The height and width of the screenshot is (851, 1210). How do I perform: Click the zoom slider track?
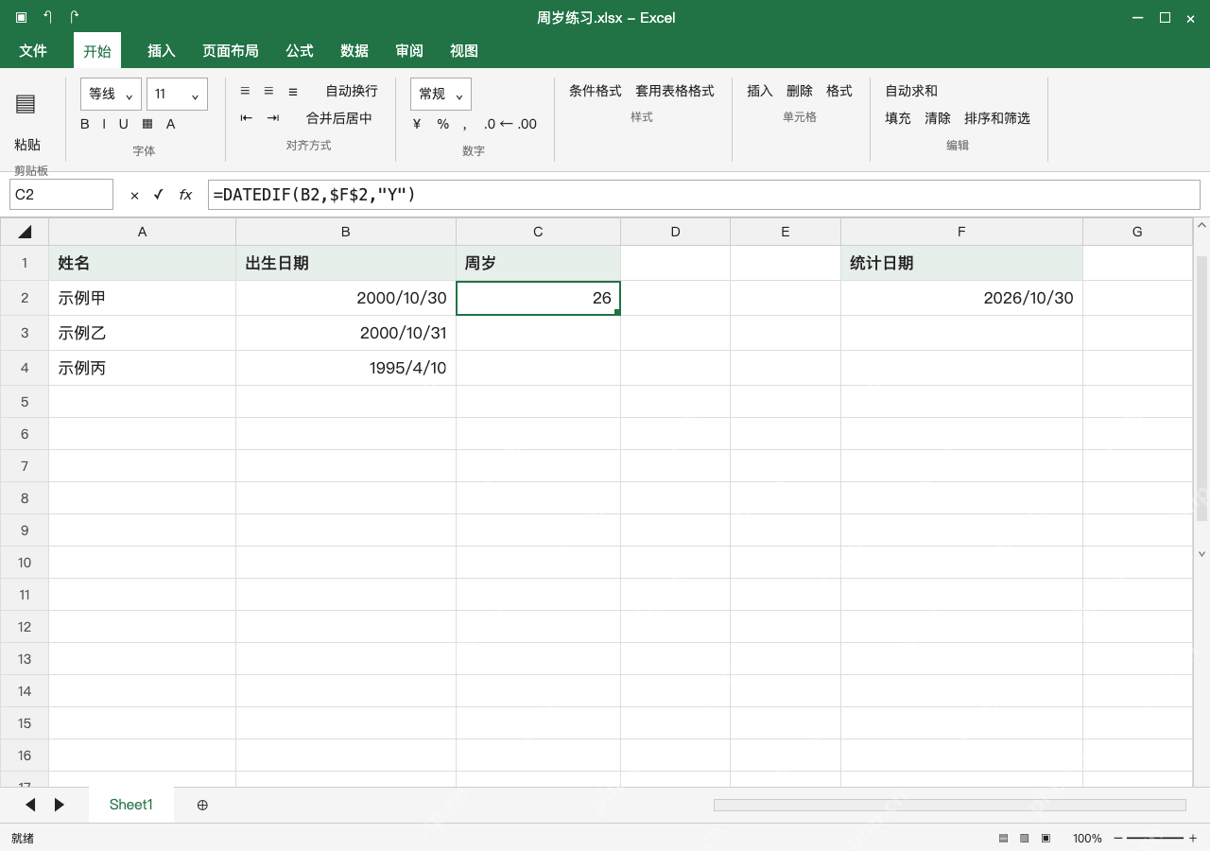1154,839
